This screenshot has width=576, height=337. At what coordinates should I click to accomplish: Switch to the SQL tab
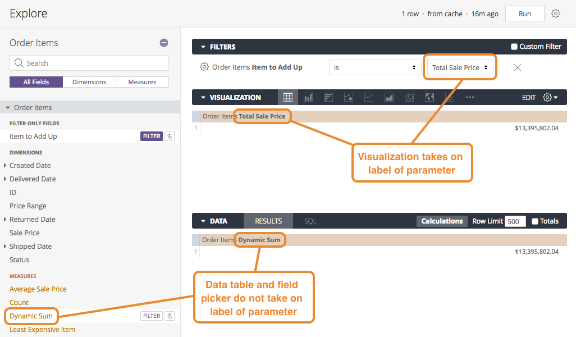pos(310,221)
